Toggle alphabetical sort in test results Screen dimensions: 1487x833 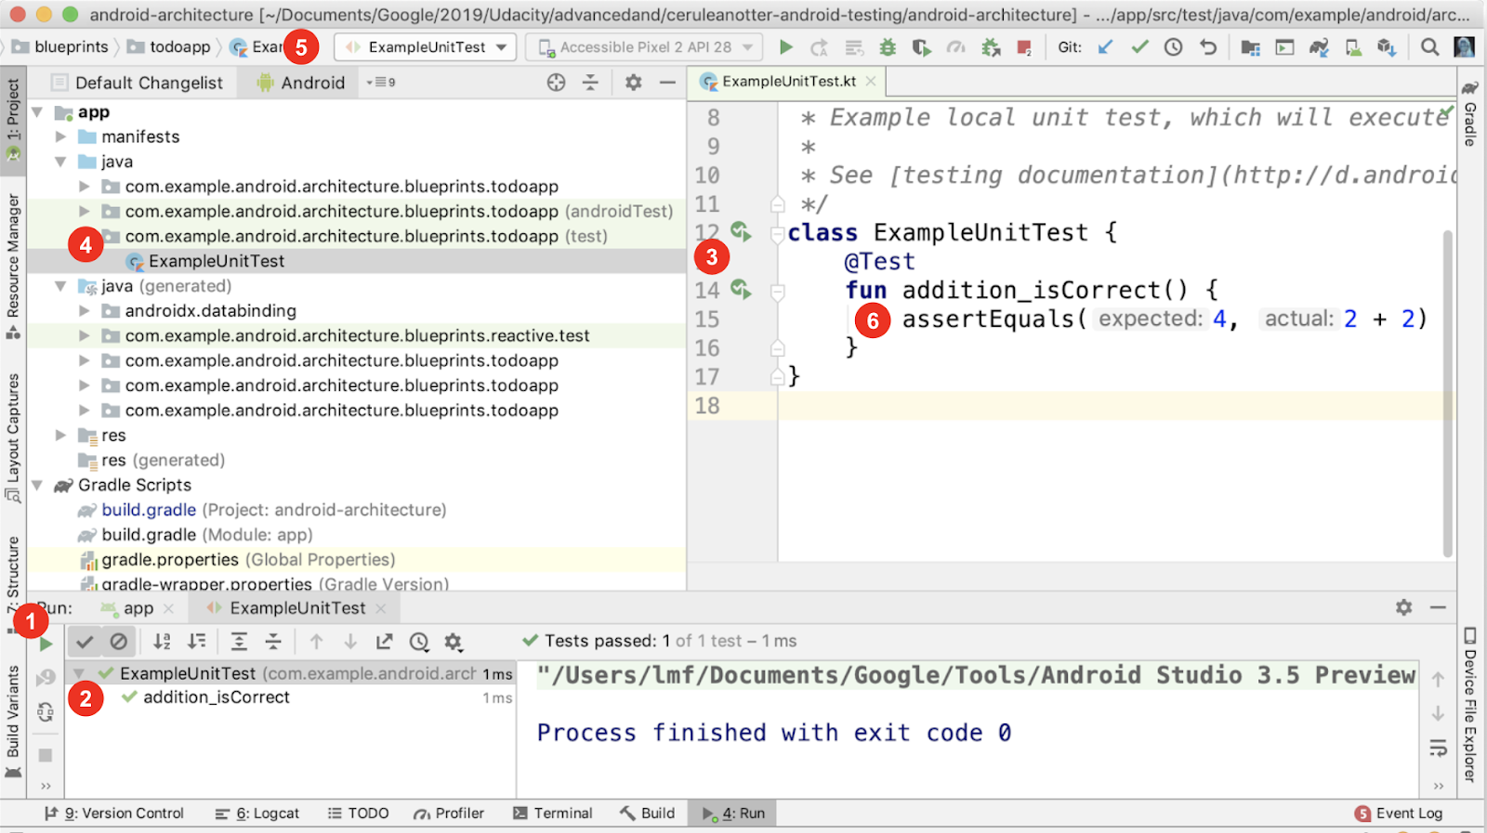click(162, 642)
